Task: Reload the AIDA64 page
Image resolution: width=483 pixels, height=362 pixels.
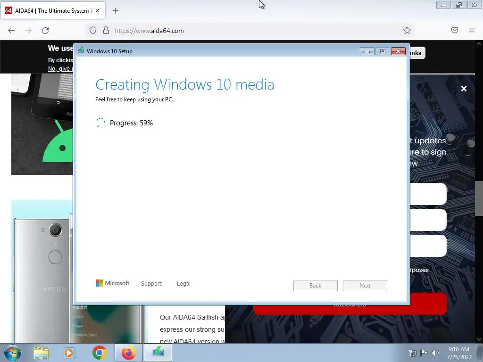Action: [45, 31]
